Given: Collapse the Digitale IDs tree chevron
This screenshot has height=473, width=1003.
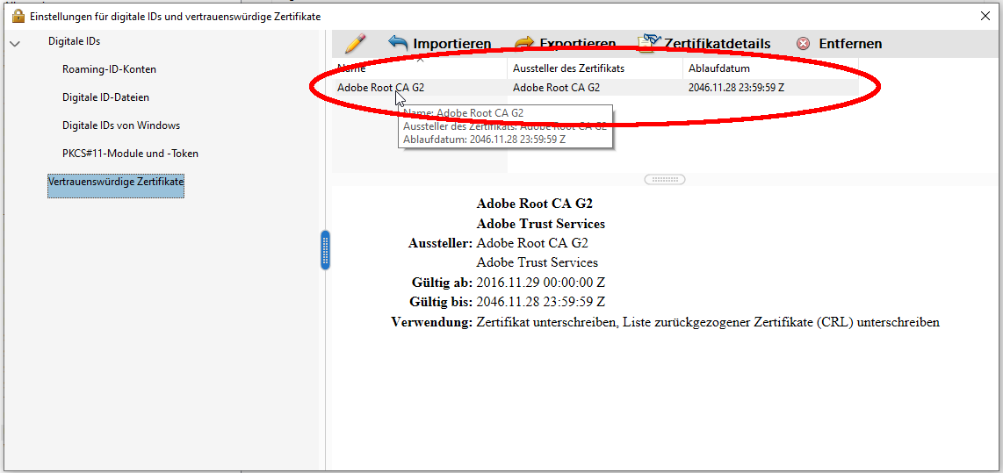Looking at the screenshot, I should 15,43.
